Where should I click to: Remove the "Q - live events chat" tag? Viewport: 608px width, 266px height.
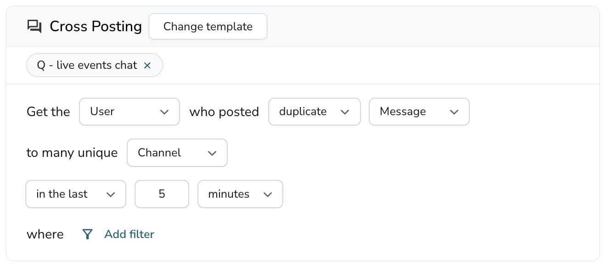[x=147, y=65]
